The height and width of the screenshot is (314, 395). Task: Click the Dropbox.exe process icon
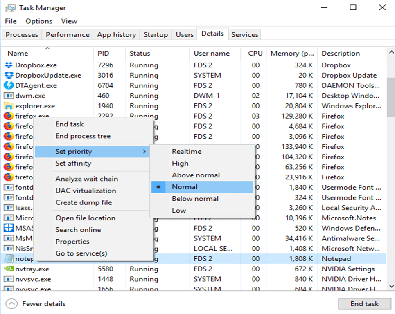pyautogui.click(x=9, y=65)
